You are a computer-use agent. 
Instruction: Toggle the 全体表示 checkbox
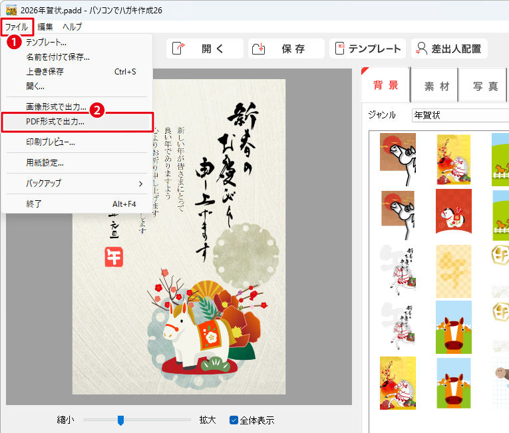(234, 420)
